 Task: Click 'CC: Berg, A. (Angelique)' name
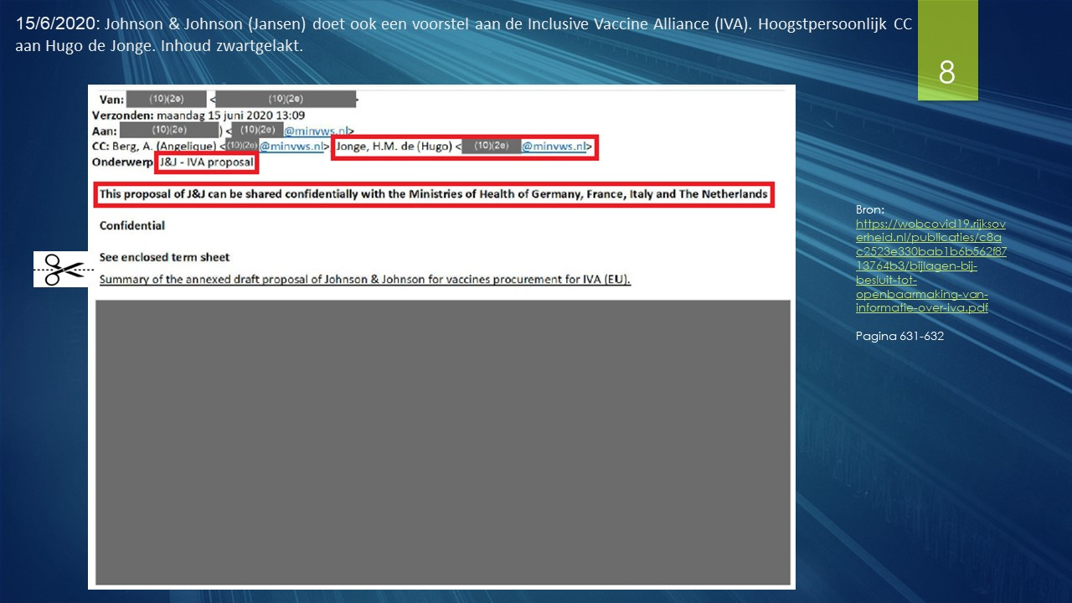[154, 147]
